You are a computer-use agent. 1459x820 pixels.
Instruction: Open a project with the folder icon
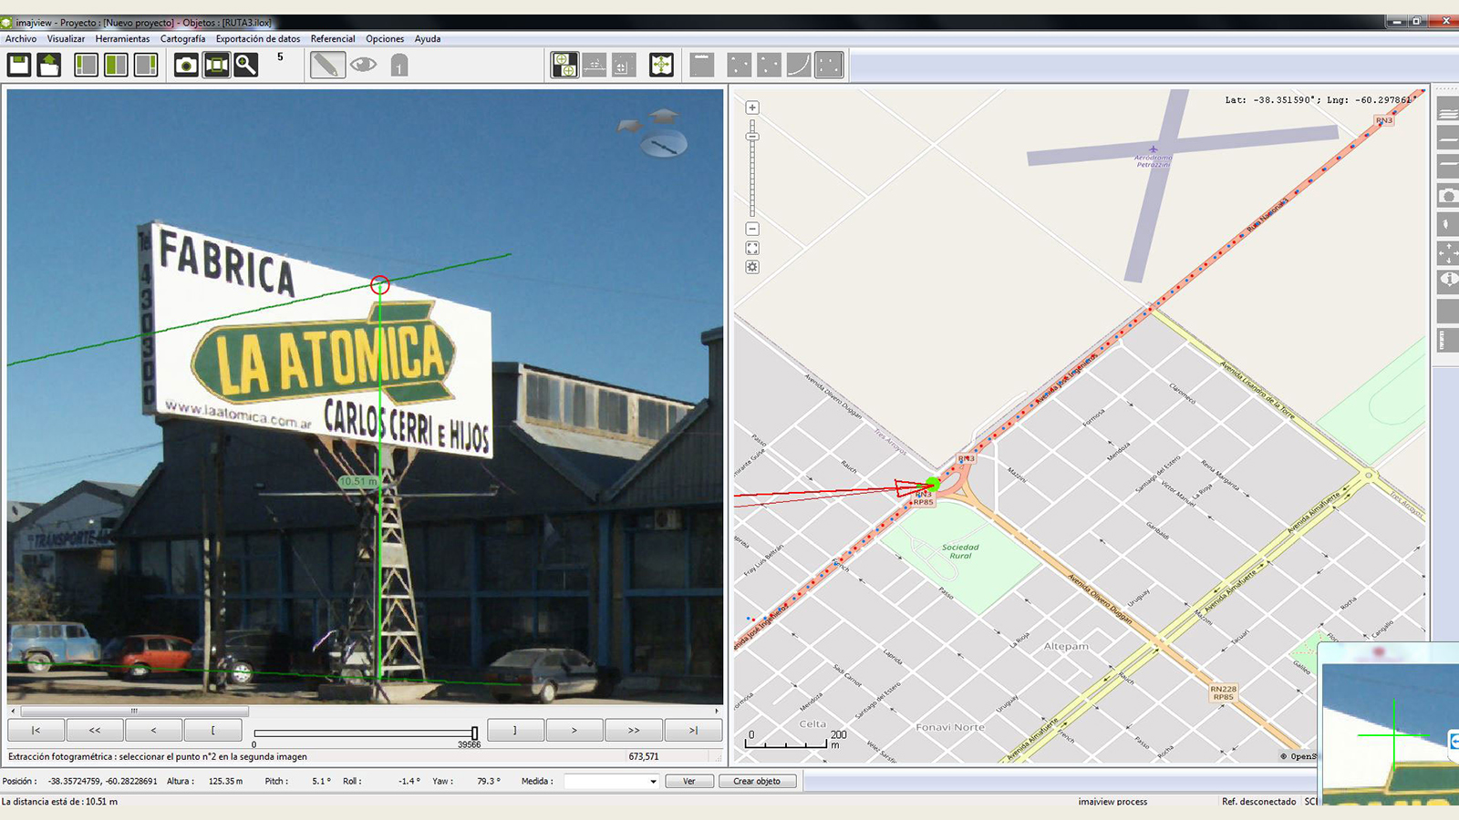pos(49,65)
